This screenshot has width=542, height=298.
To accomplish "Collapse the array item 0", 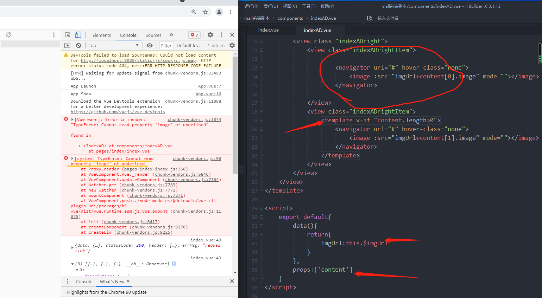I will click(77, 270).
